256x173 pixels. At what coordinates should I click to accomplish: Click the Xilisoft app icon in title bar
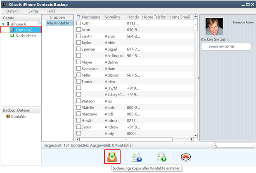pyautogui.click(x=5, y=4)
